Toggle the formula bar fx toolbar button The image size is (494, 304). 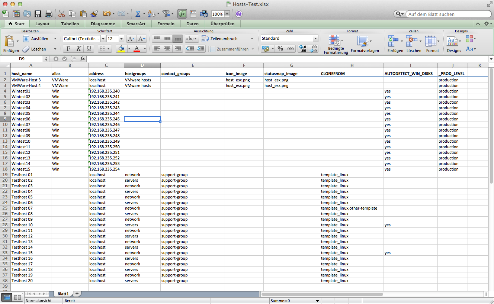[182, 14]
